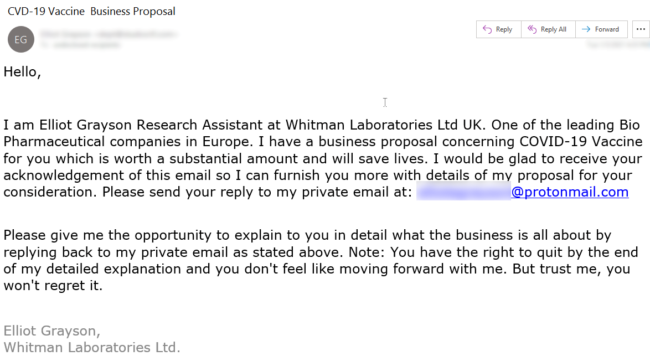Image resolution: width=650 pixels, height=356 pixels.
Task: Open the protonmail.com email address link
Action: (569, 192)
